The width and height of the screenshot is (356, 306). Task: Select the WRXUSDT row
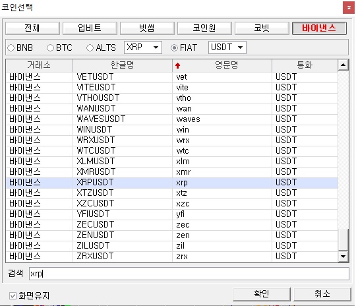172,140
